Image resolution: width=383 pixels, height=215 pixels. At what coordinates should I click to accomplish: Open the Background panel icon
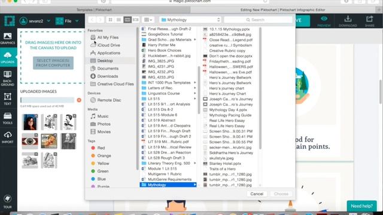click(8, 78)
